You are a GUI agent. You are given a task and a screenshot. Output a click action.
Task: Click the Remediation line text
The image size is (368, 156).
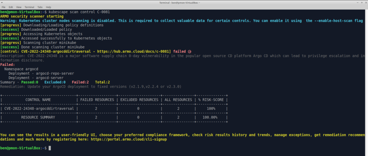click(x=91, y=87)
